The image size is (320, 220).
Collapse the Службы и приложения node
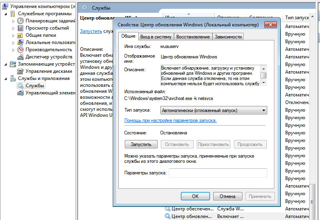pyautogui.click(x=6, y=78)
